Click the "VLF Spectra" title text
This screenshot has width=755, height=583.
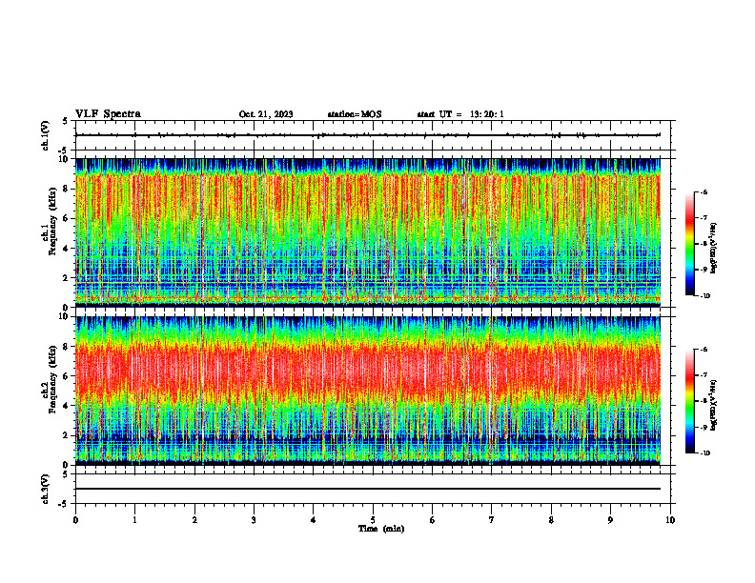(x=108, y=114)
